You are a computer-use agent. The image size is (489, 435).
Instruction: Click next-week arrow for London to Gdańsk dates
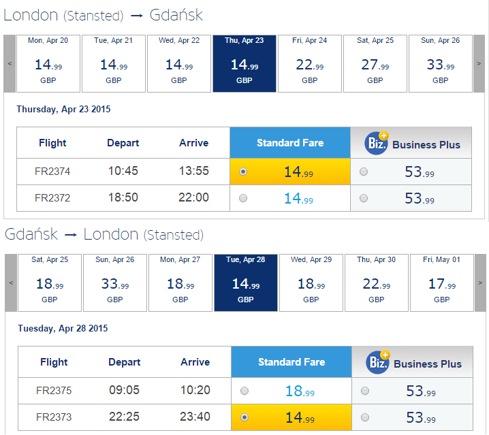coord(479,63)
